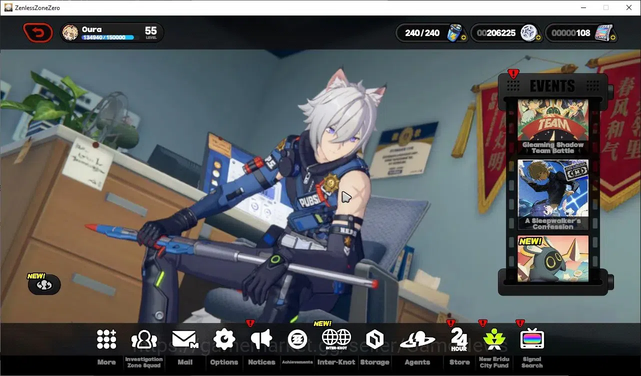Close the ZenlessZoneZero window
The height and width of the screenshot is (376, 641).
(629, 7)
